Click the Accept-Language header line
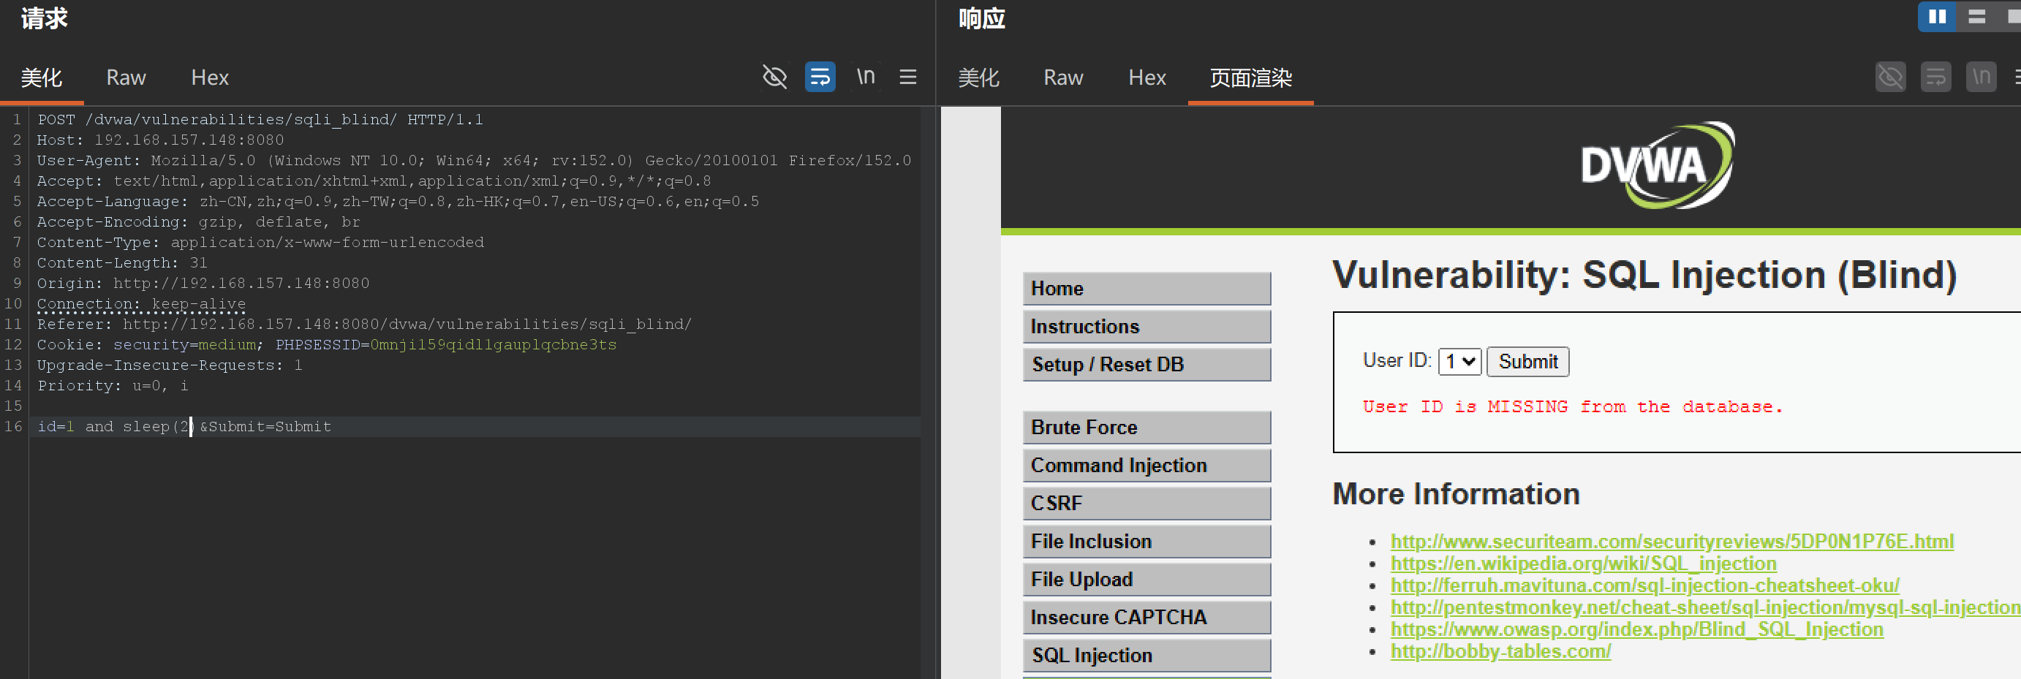 398,202
